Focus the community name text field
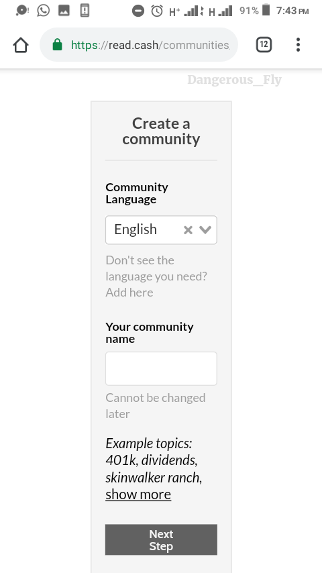Image resolution: width=322 pixels, height=573 pixels. pyautogui.click(x=161, y=368)
